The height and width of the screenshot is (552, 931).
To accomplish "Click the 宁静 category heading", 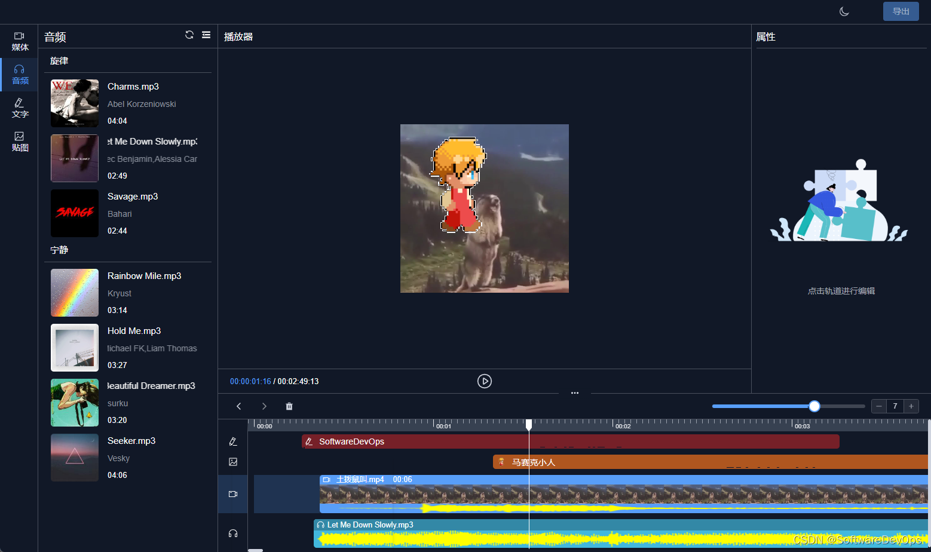I will coord(59,250).
